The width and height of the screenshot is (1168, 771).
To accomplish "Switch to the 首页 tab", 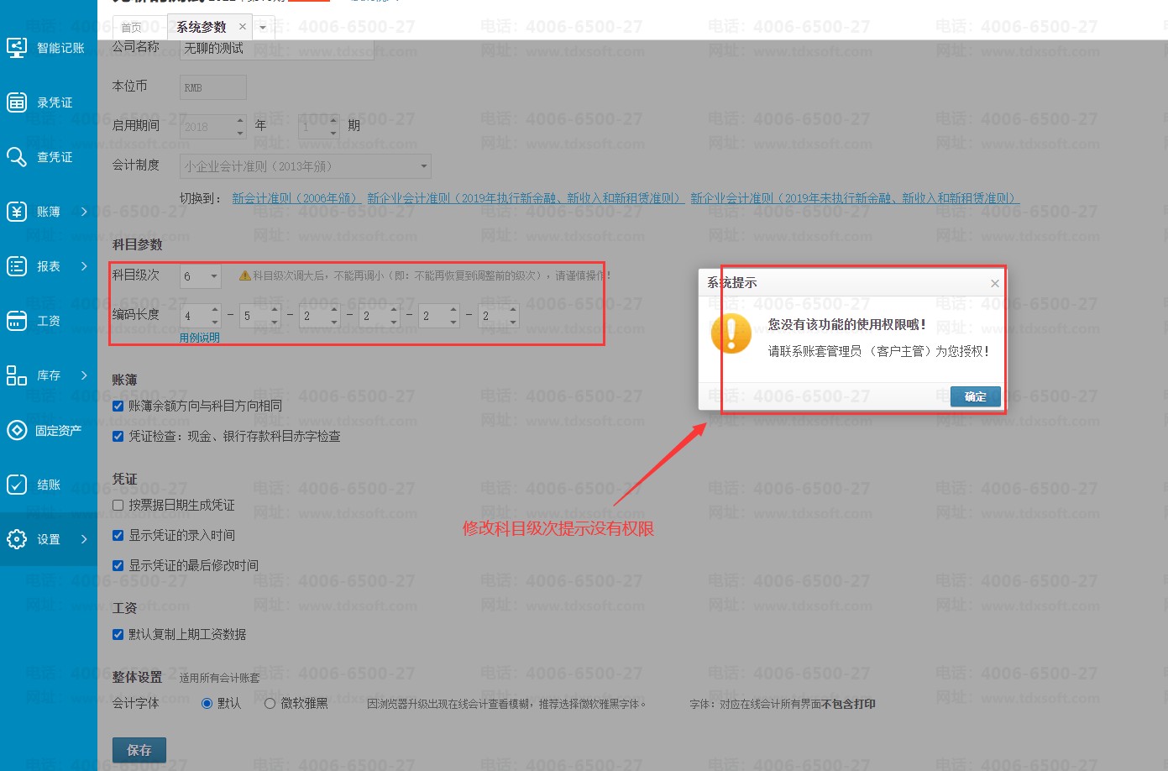I will (x=132, y=28).
